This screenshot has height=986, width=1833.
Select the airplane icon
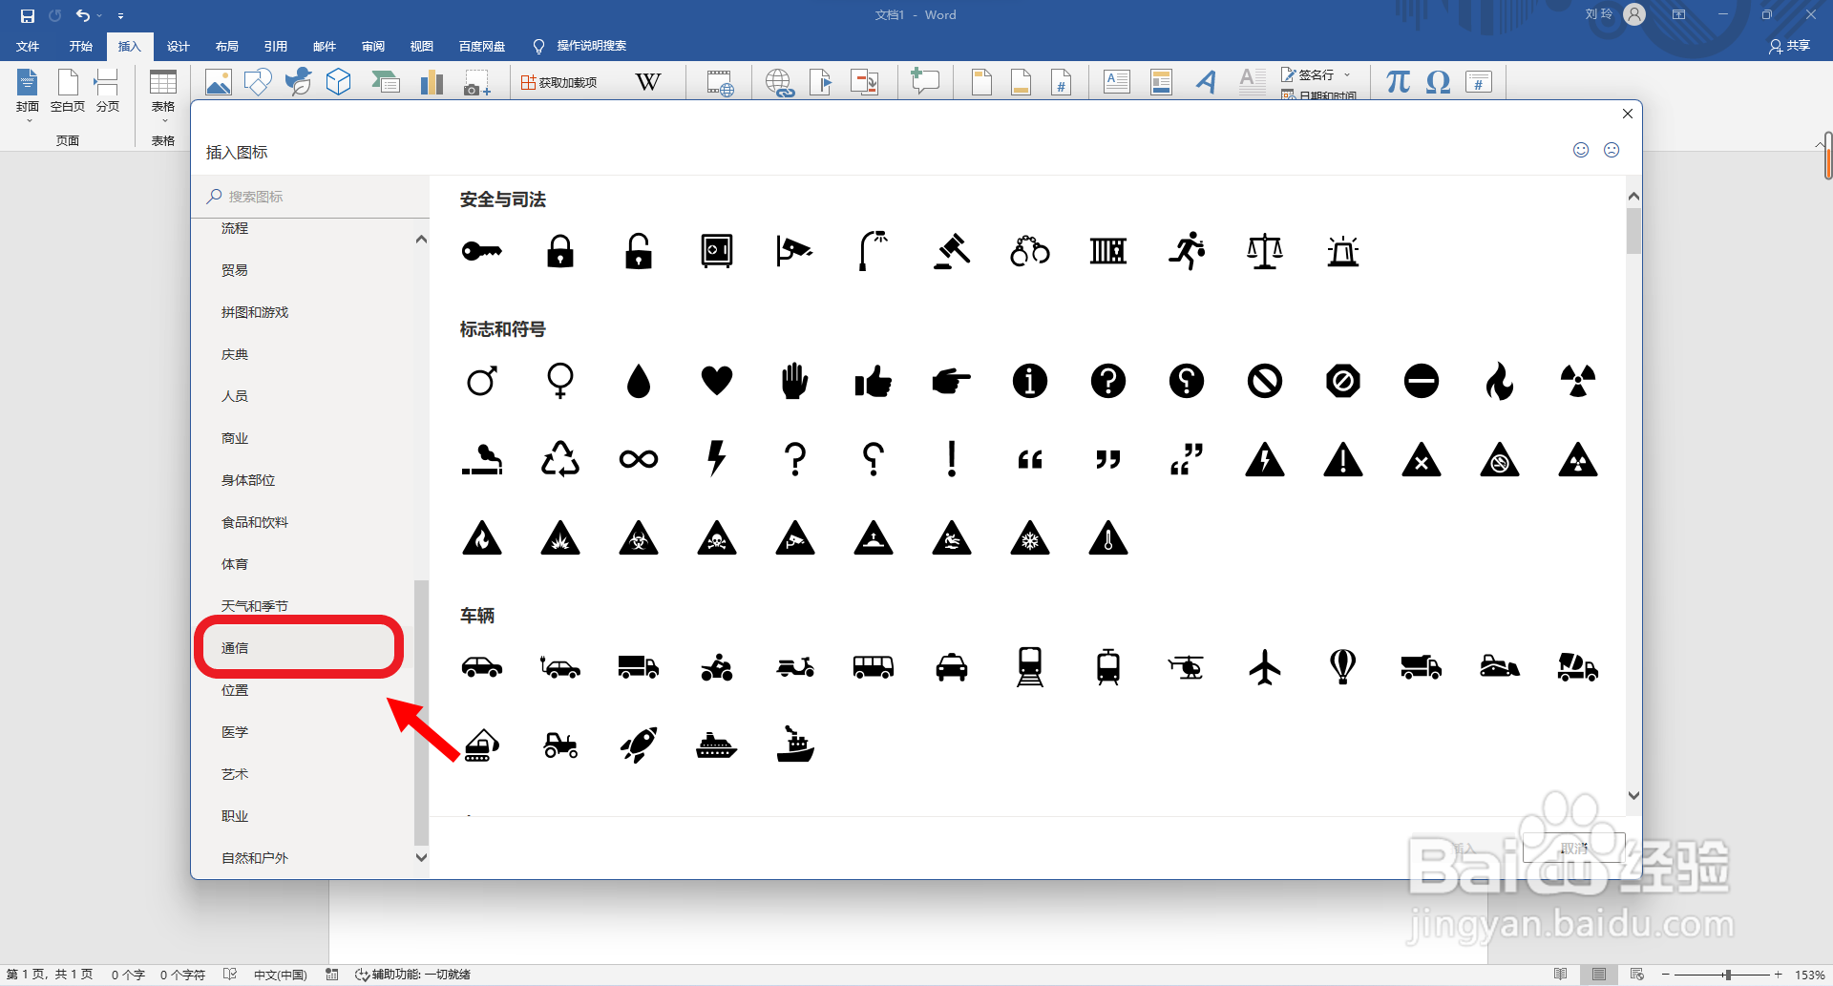click(1265, 667)
